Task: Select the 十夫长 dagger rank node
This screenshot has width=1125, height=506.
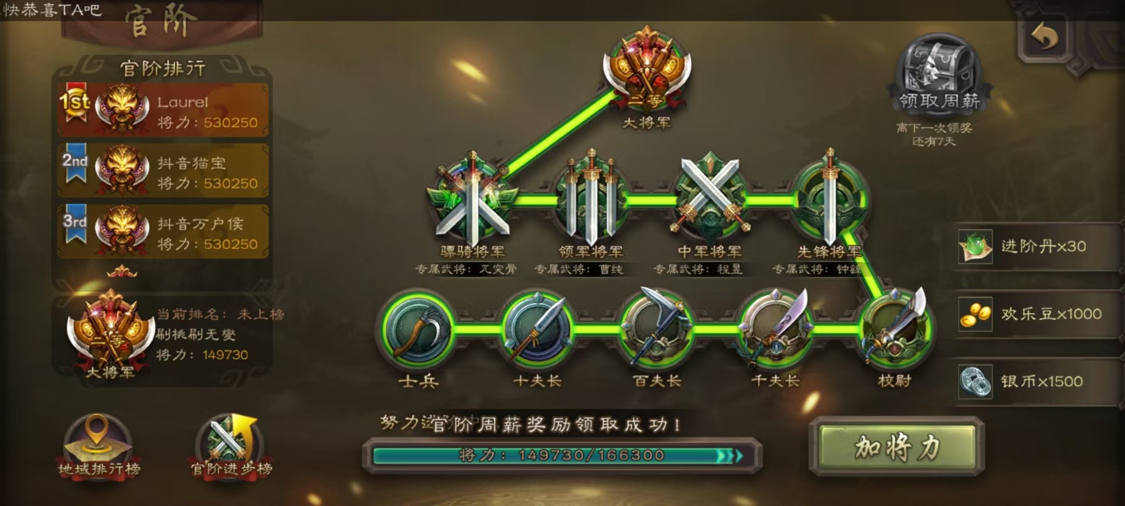Action: (537, 329)
